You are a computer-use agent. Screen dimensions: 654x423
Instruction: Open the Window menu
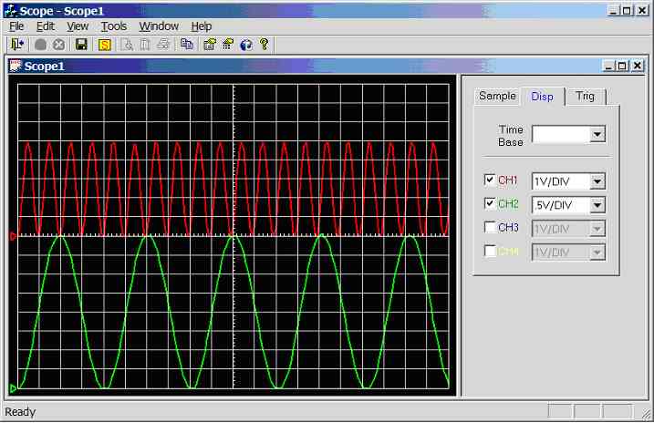pos(159,26)
